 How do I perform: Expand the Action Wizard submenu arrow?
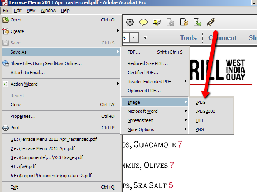coord(118,84)
